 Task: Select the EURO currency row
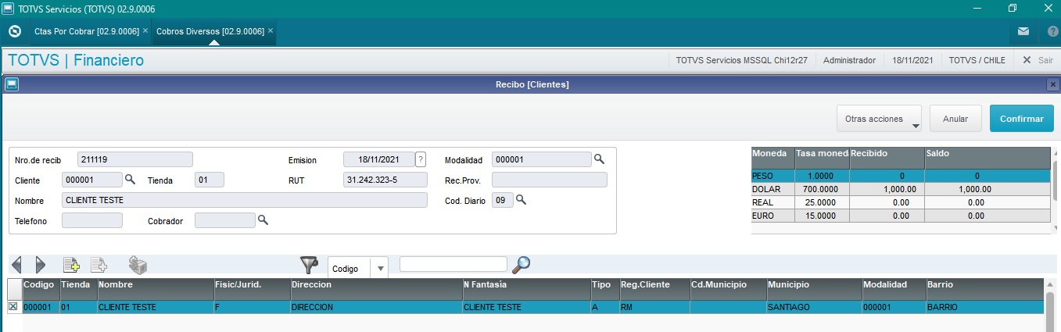901,215
